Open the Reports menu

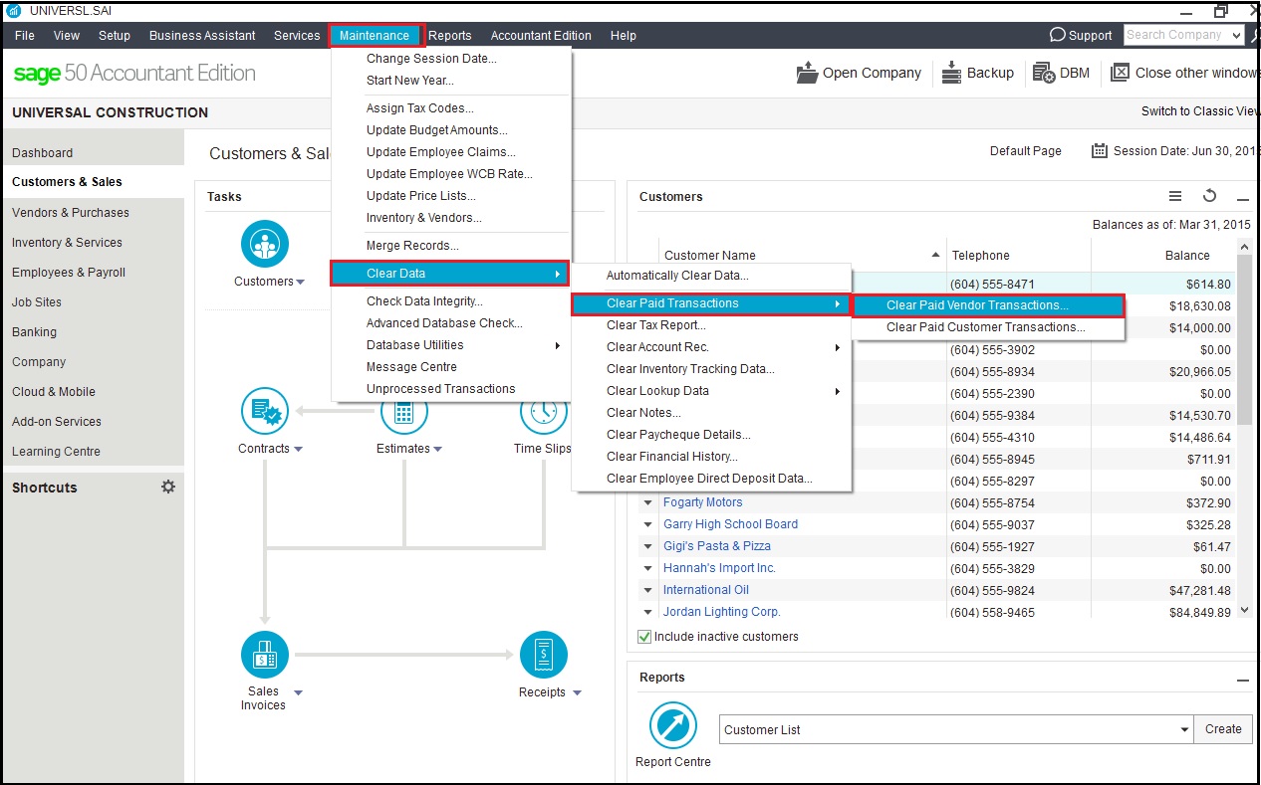point(450,35)
